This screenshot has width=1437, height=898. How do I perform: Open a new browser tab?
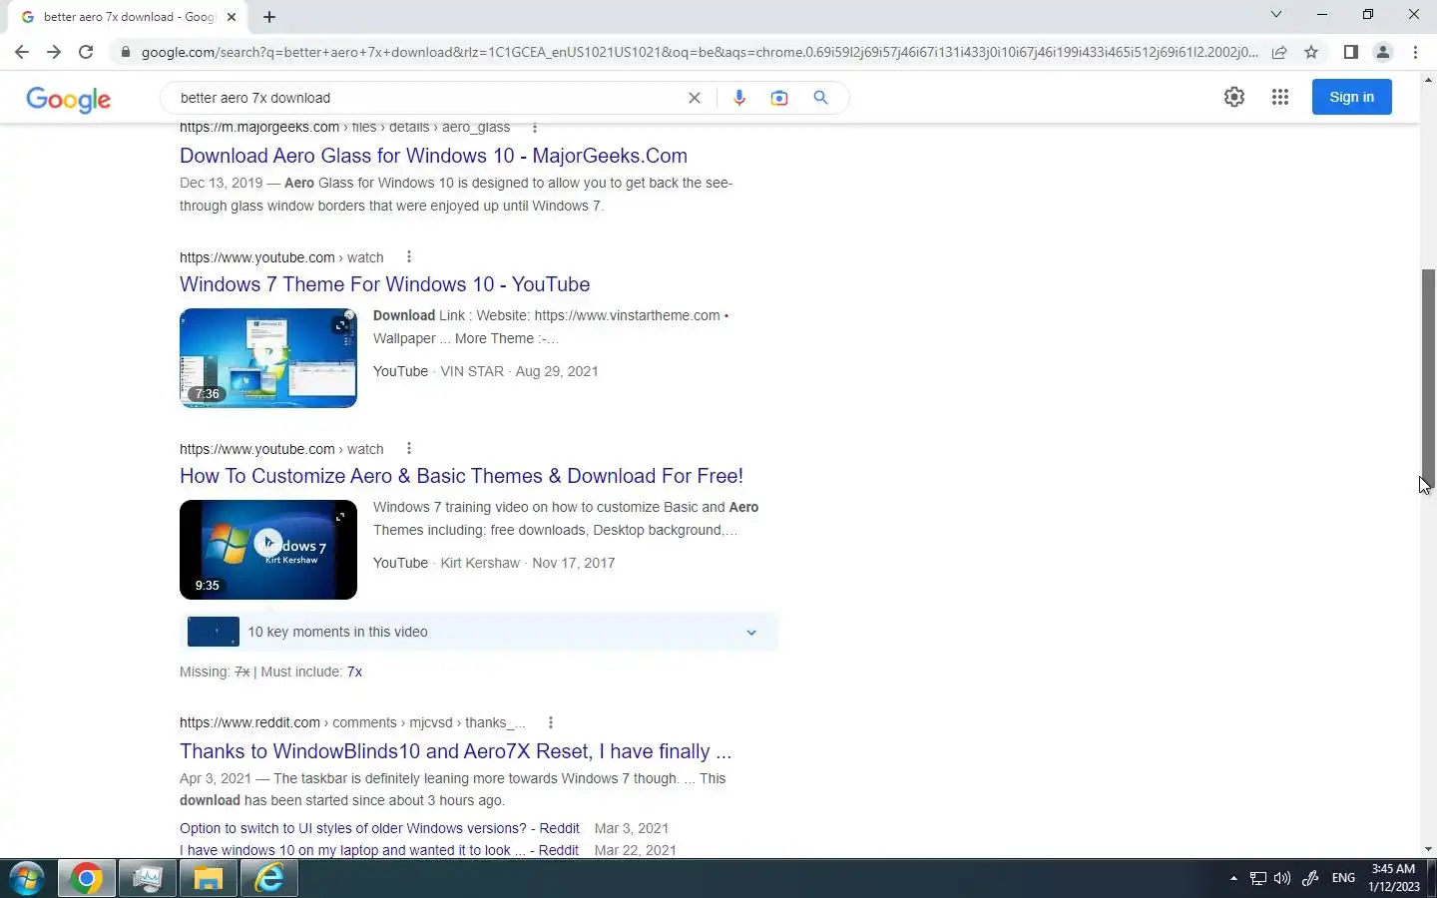(x=269, y=17)
